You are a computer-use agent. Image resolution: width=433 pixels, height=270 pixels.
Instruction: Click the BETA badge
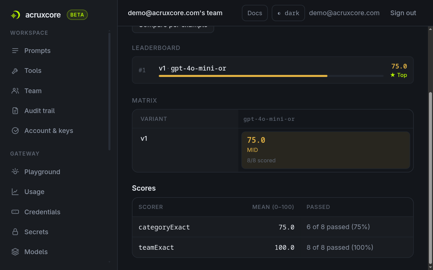tap(77, 15)
